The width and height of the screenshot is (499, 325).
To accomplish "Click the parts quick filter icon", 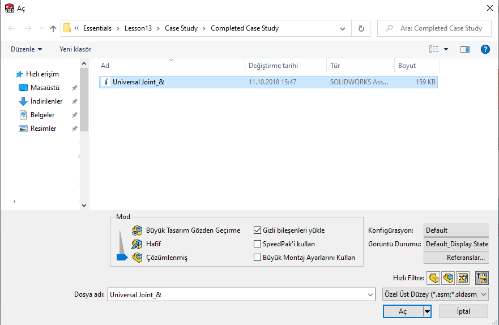I will tap(434, 278).
